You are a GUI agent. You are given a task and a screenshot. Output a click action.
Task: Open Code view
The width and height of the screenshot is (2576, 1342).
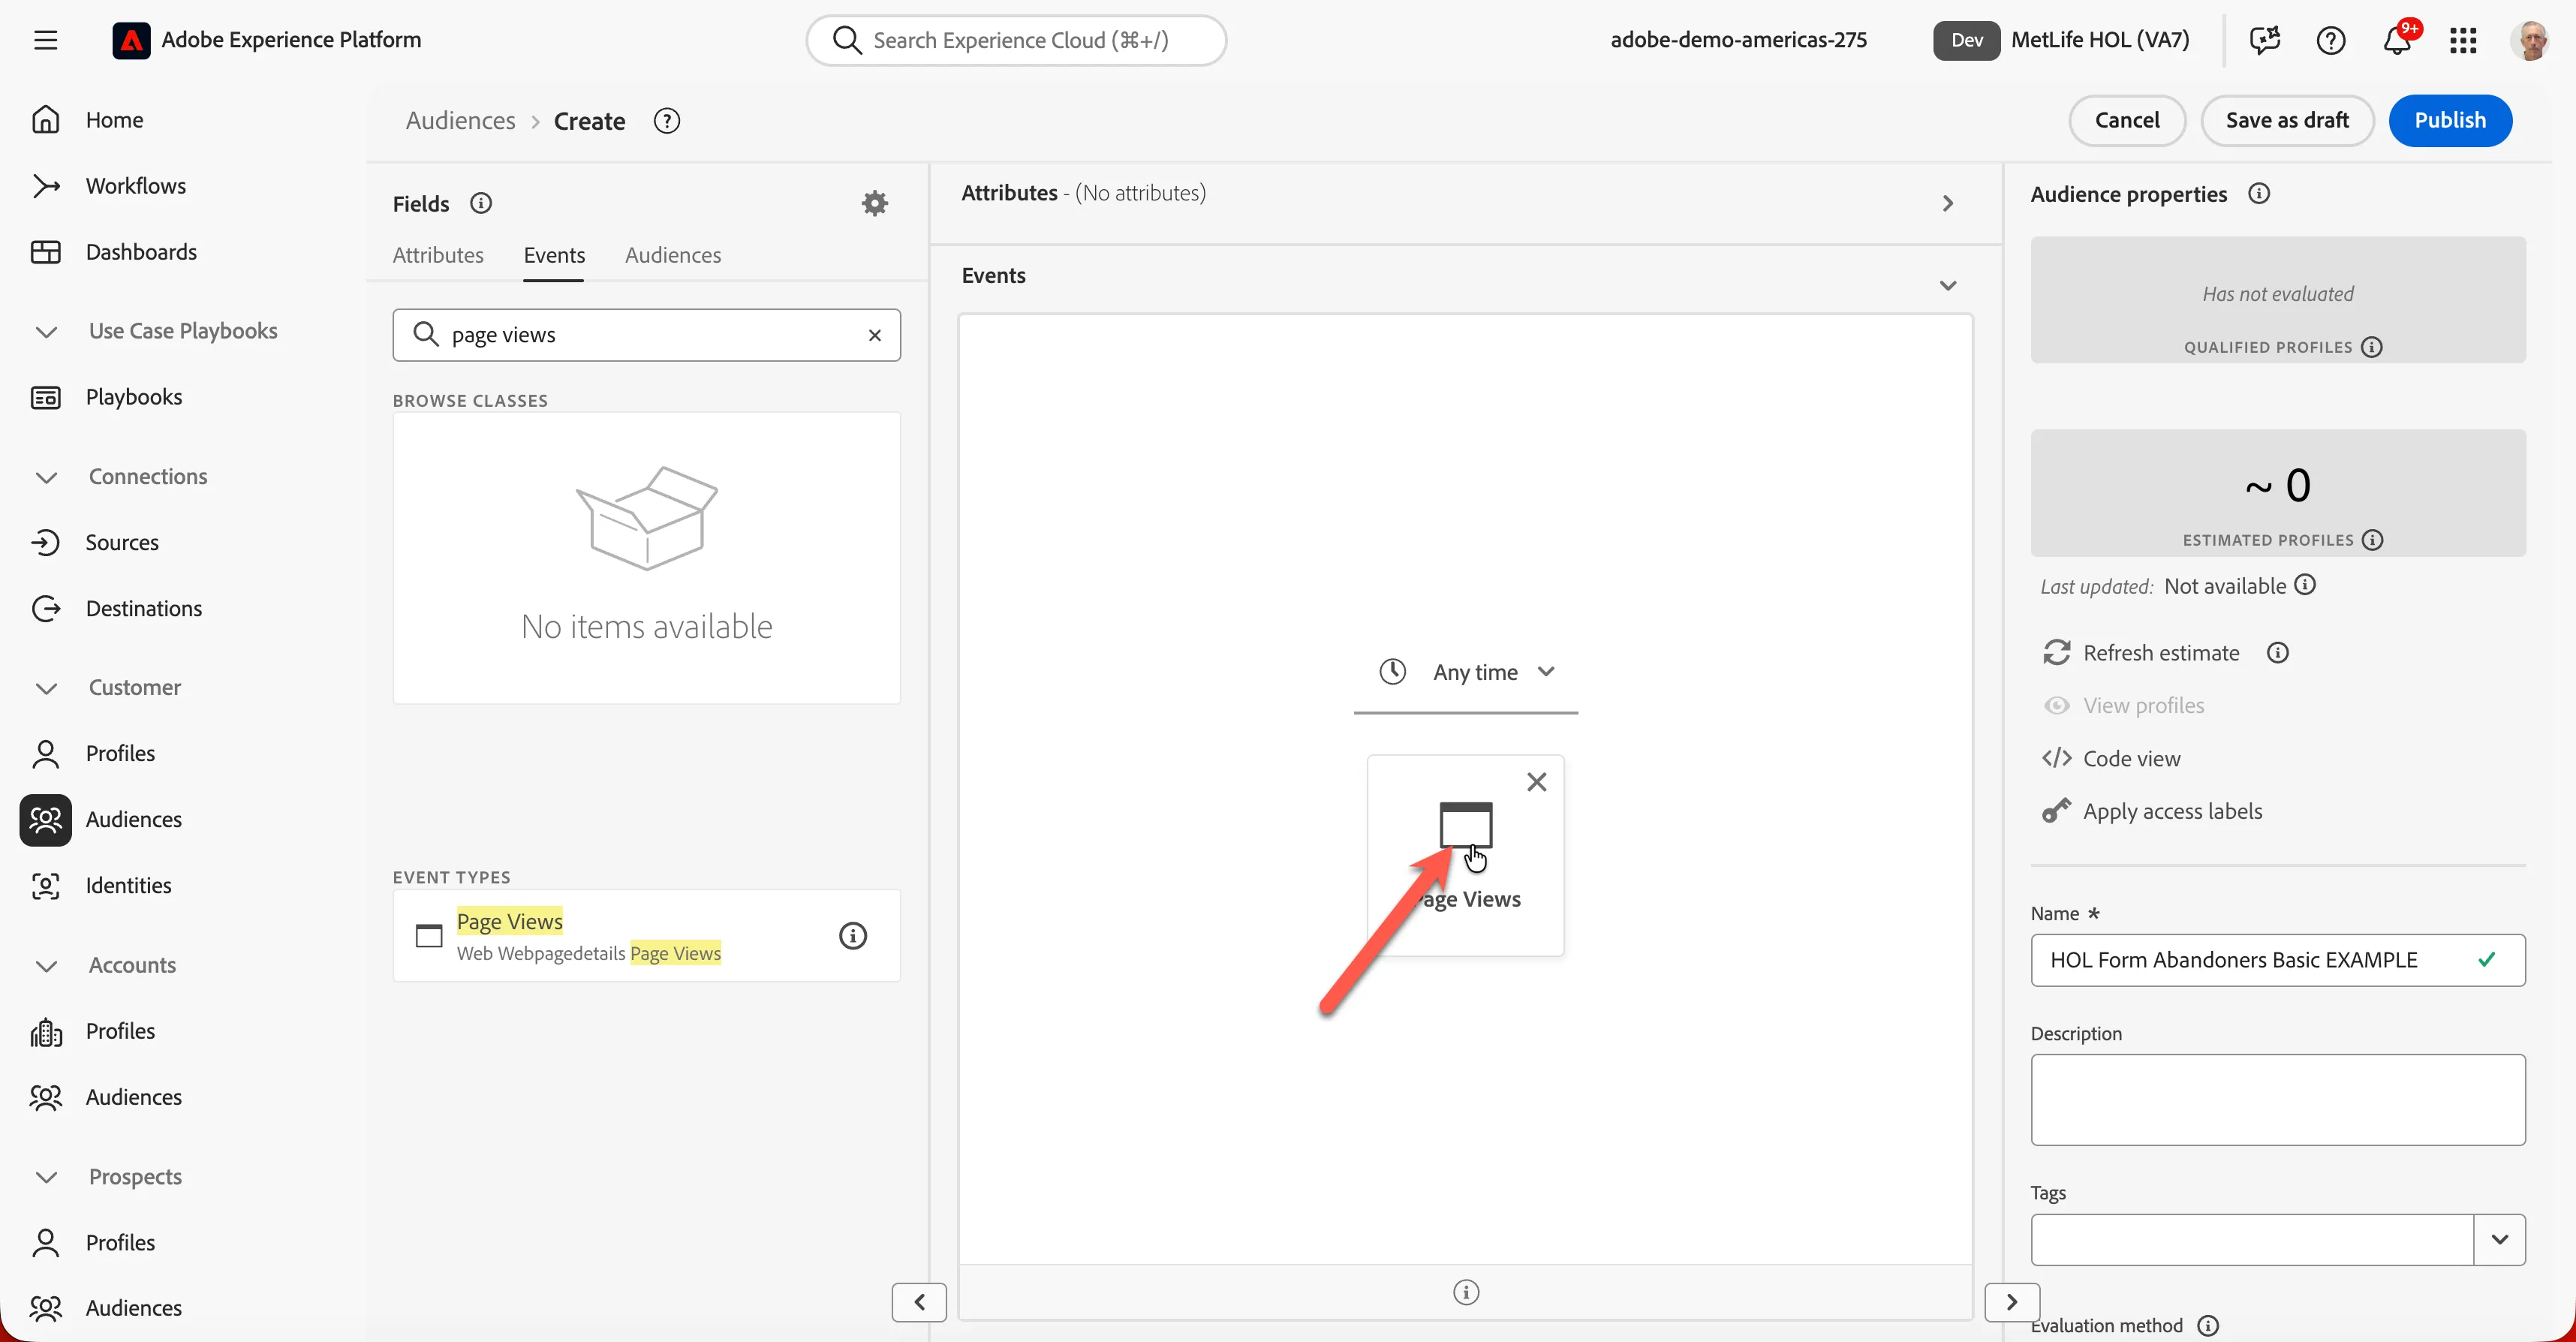tap(2111, 759)
